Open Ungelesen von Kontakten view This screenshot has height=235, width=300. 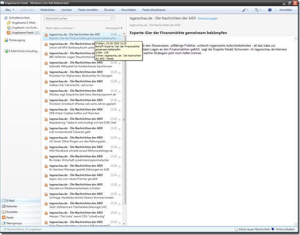[x=25, y=28]
